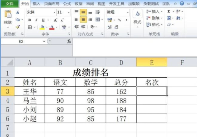This screenshot has width=197, height=137.
Task: Click 删除 cells button
Action: (154, 18)
